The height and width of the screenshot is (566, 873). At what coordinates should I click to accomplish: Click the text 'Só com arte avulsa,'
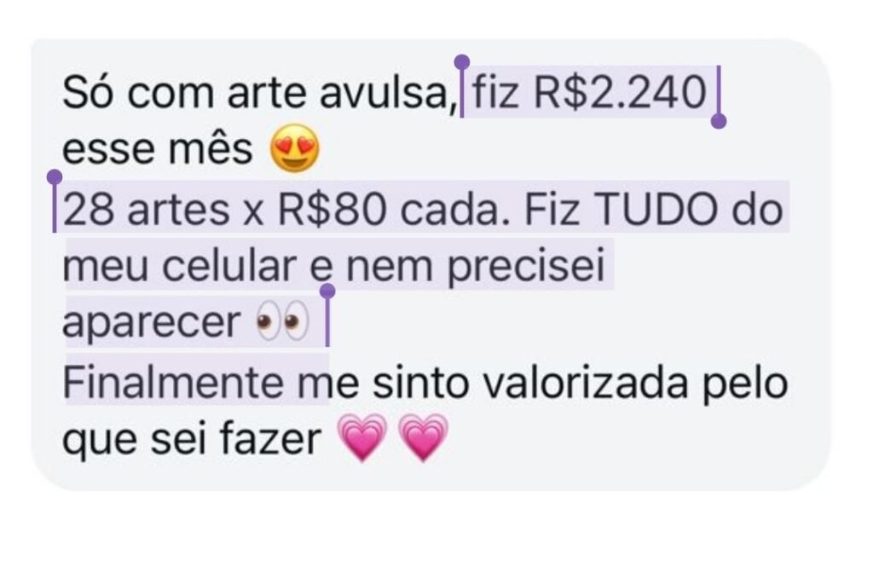click(259, 93)
